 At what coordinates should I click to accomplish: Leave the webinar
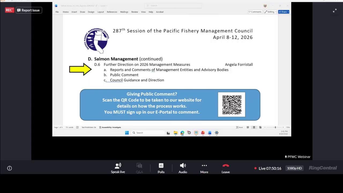tap(226, 168)
